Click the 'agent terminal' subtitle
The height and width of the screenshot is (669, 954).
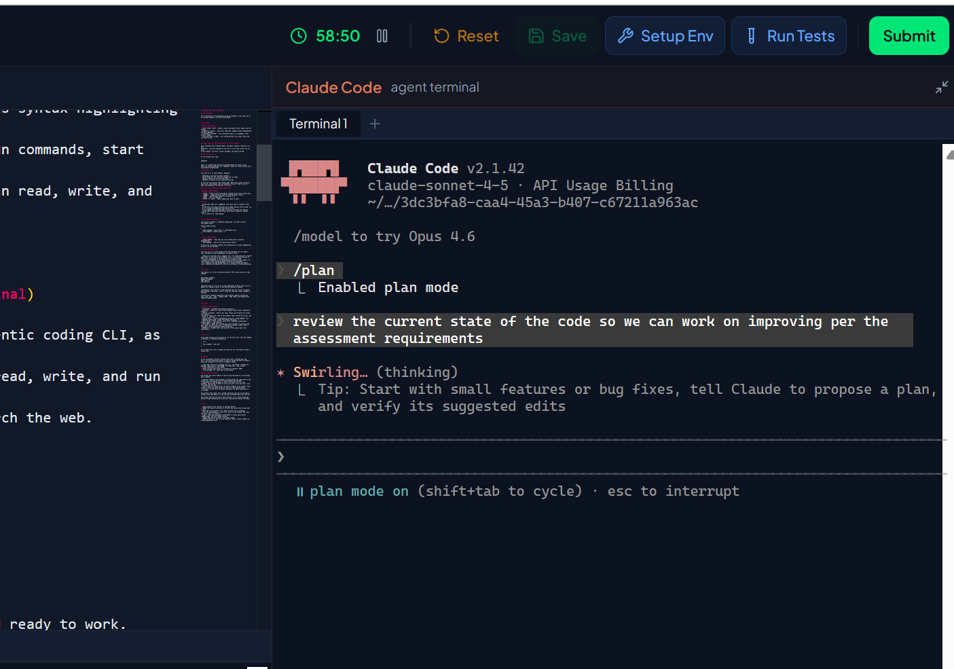435,88
